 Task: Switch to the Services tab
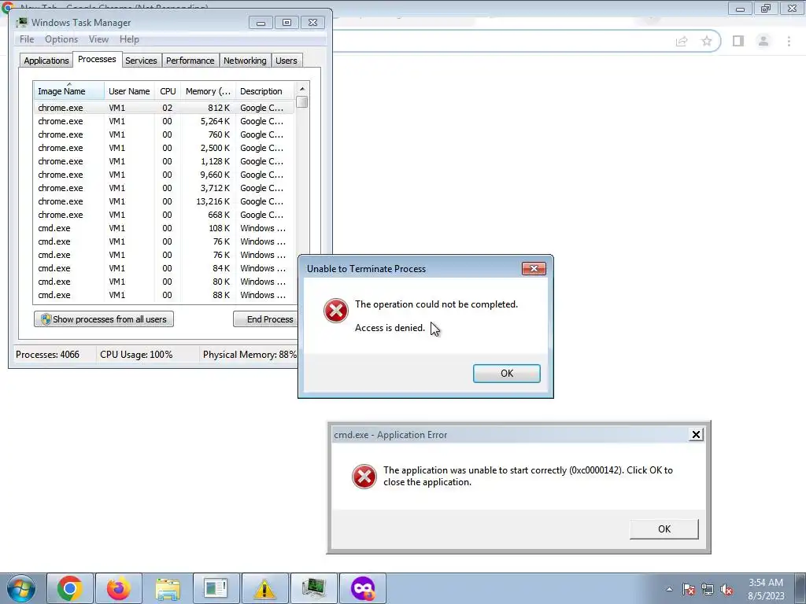tap(141, 61)
